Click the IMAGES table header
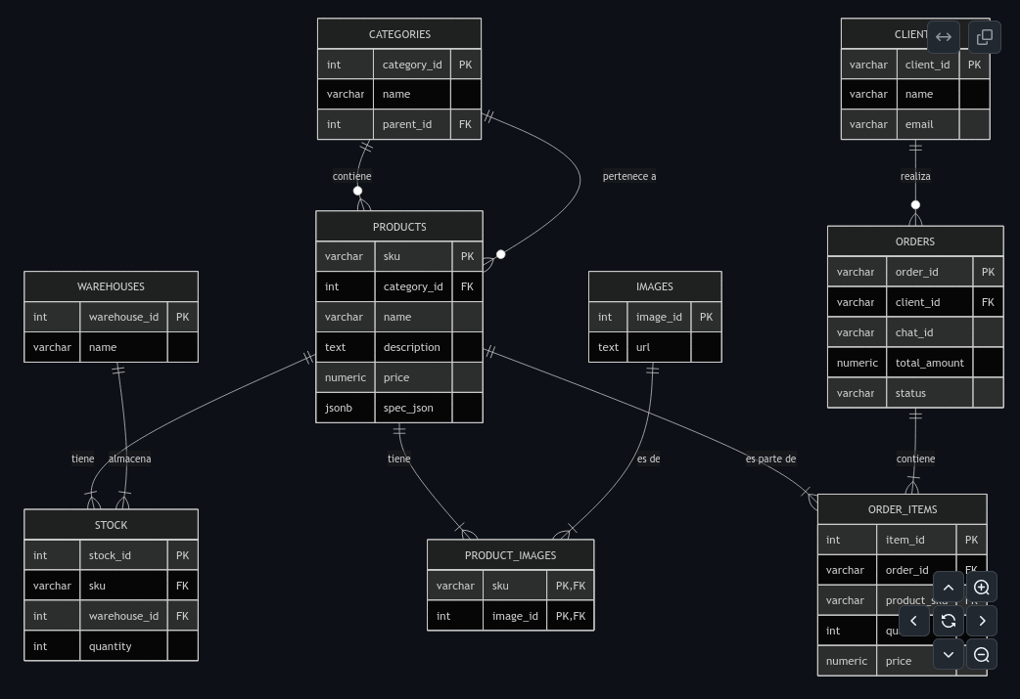This screenshot has height=699, width=1020. click(x=655, y=286)
